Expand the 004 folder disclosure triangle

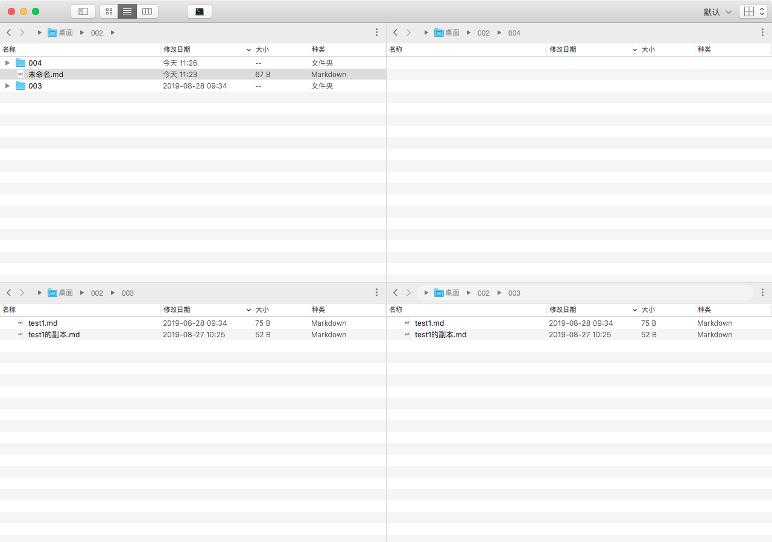[7, 63]
